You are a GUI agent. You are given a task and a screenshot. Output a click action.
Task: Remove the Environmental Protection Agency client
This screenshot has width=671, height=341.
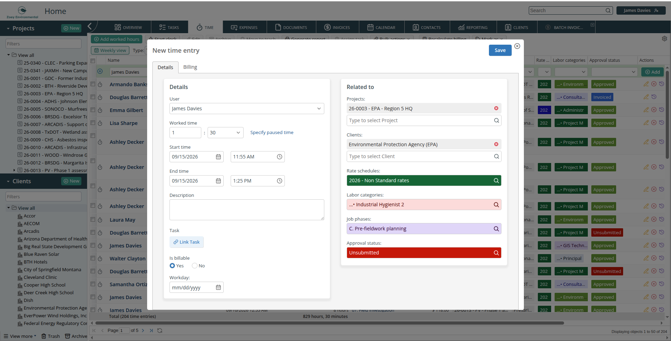(x=496, y=144)
